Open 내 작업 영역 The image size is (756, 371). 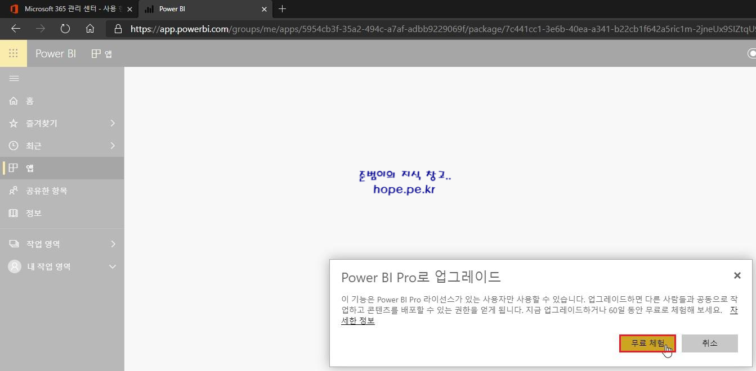click(62, 266)
